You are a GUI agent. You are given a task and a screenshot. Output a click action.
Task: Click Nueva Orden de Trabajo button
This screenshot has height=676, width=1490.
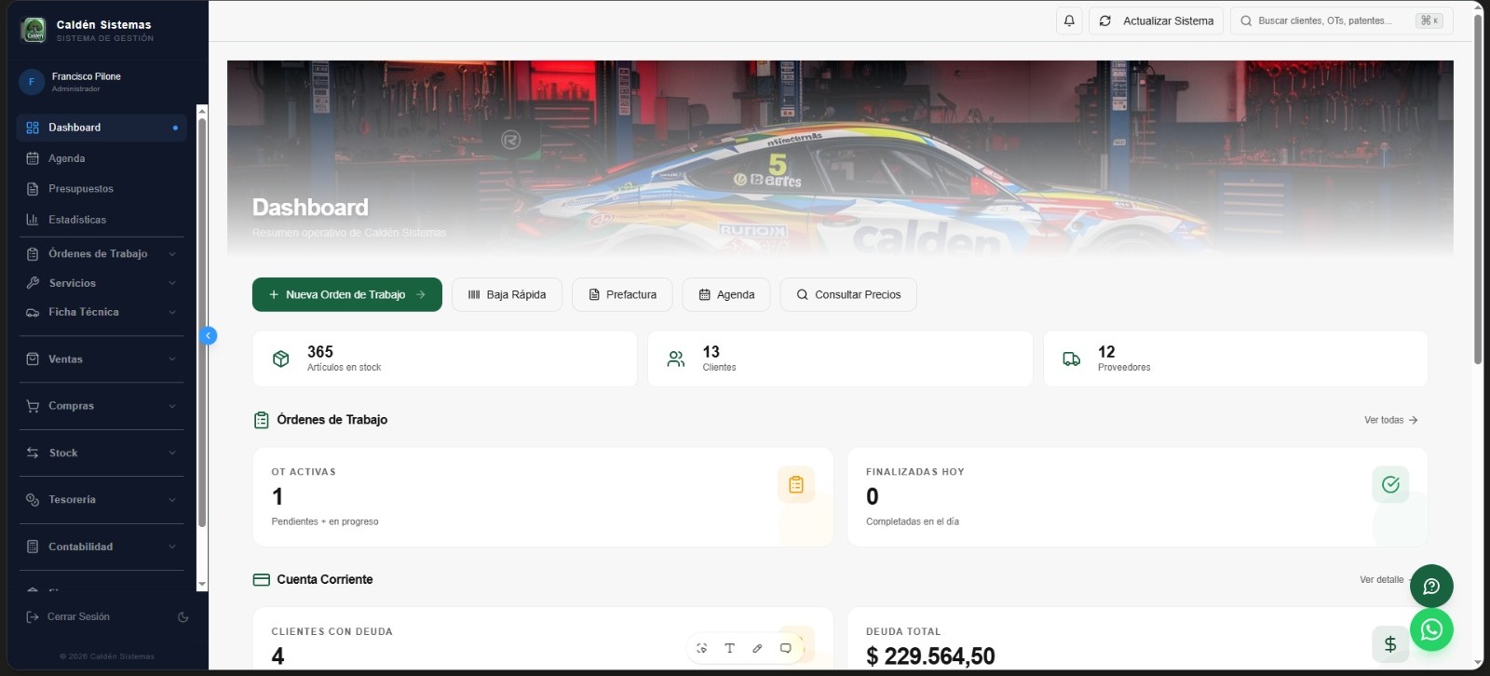(x=346, y=294)
